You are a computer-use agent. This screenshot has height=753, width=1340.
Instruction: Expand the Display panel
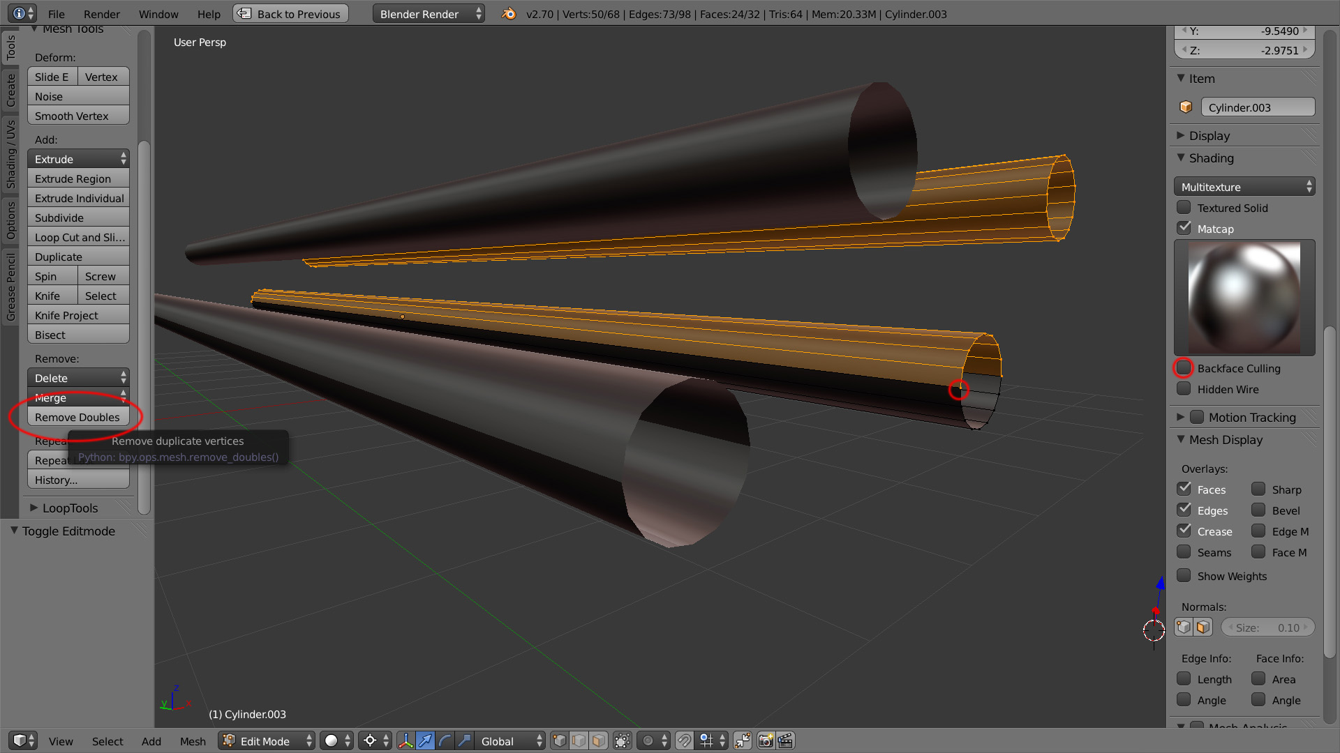1209,135
